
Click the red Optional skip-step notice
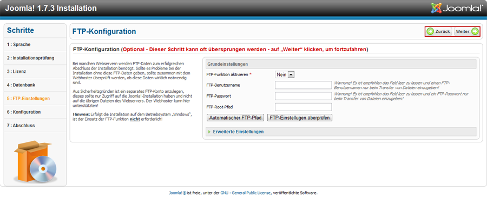pos(245,49)
